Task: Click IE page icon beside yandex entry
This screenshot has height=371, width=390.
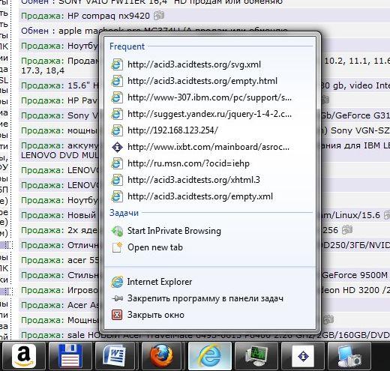Action: (x=117, y=114)
